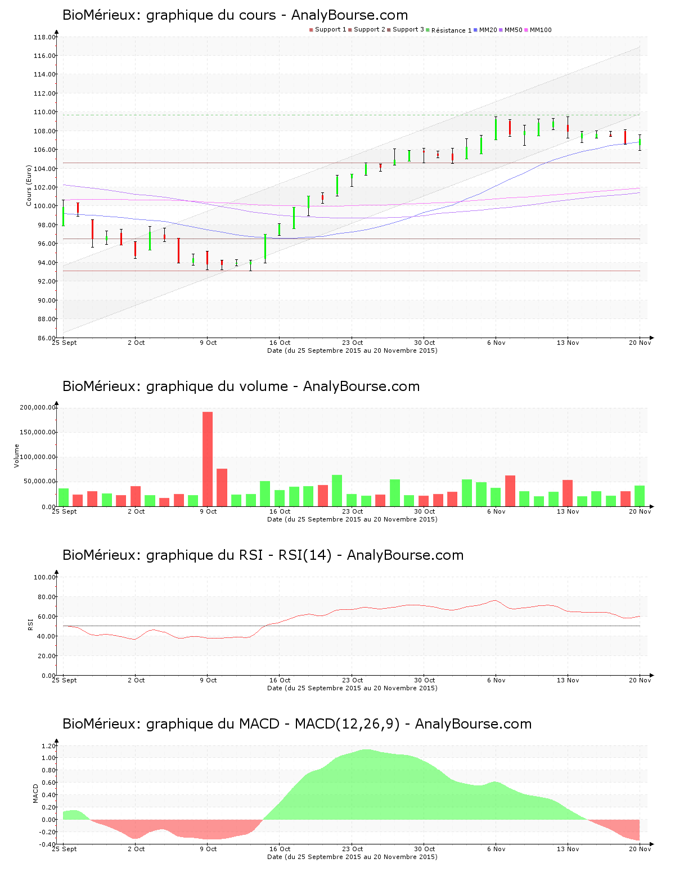
Task: Click the Support 1 legend color square
Action: 311,30
